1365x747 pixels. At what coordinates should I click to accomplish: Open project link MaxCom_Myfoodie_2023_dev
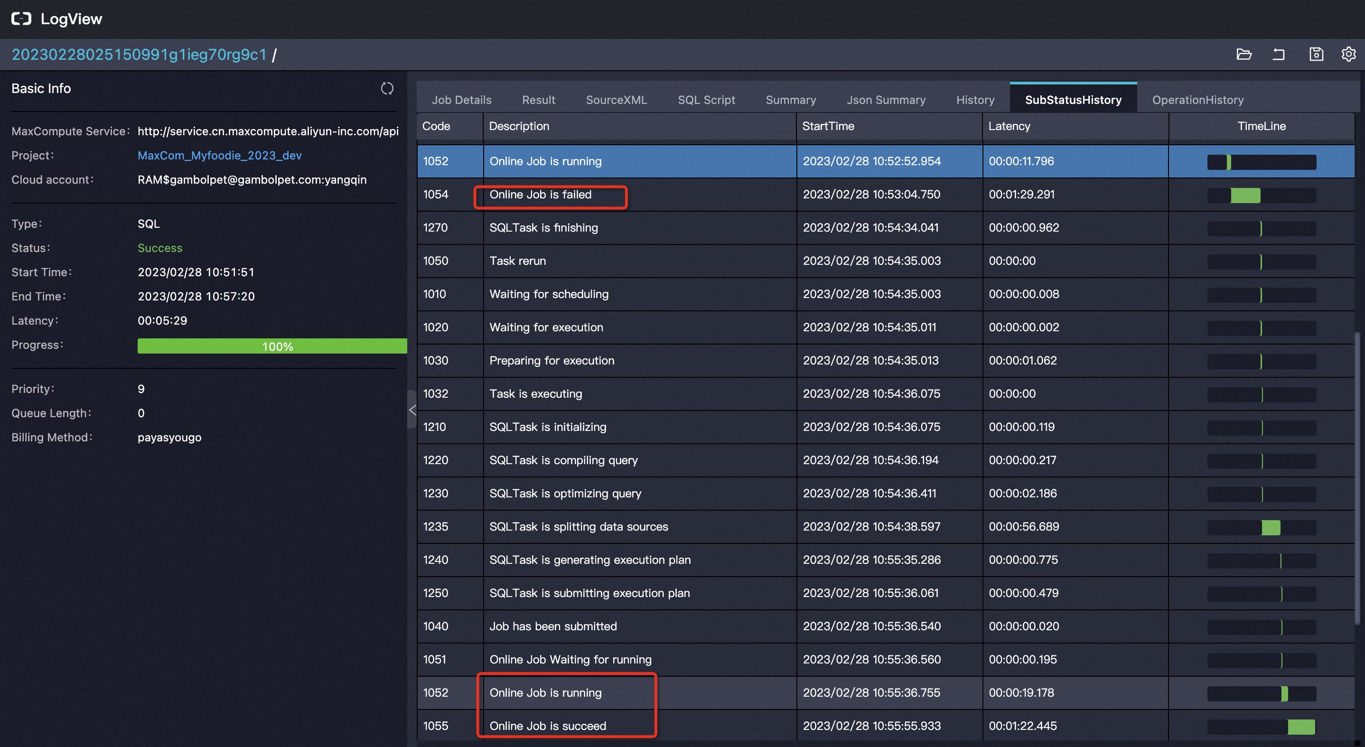[219, 155]
